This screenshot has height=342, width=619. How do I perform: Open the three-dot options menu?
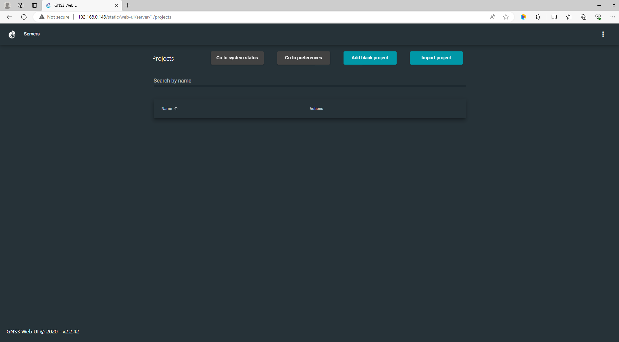click(603, 34)
